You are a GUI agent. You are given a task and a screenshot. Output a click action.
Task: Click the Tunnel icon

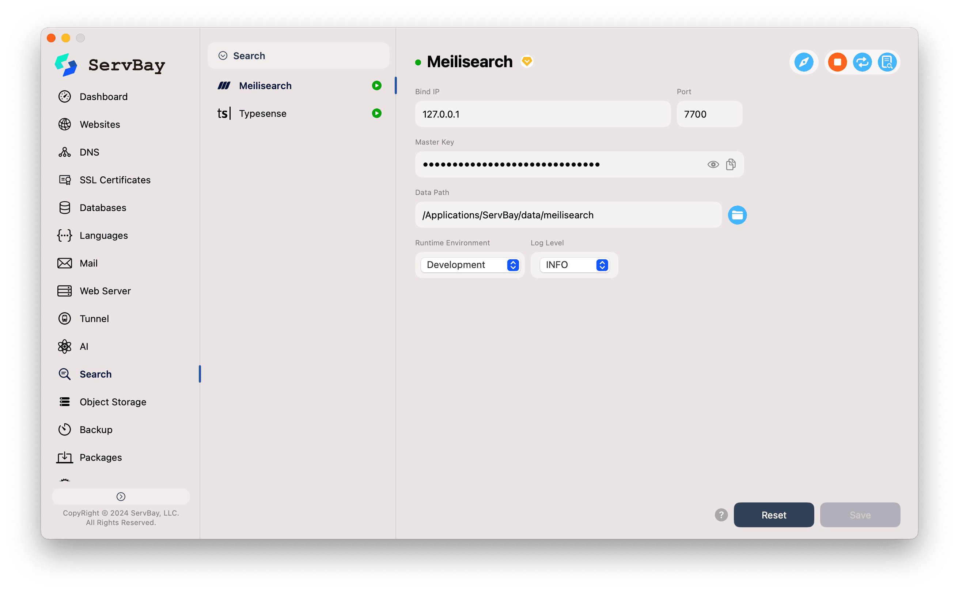coord(65,319)
